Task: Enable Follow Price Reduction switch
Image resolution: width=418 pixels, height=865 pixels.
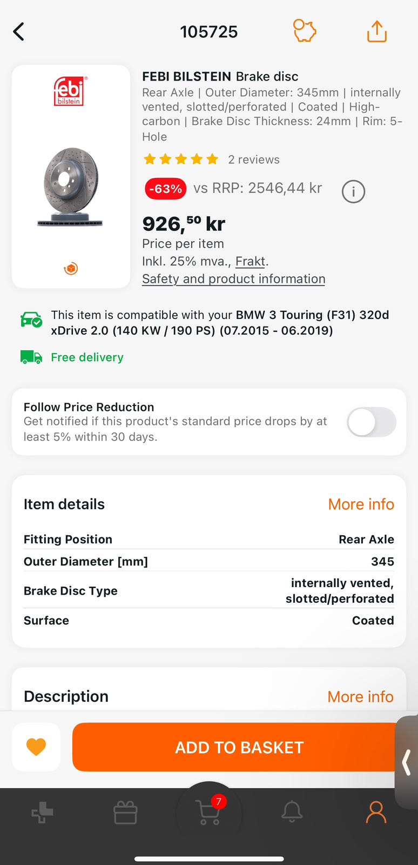Action: click(371, 422)
